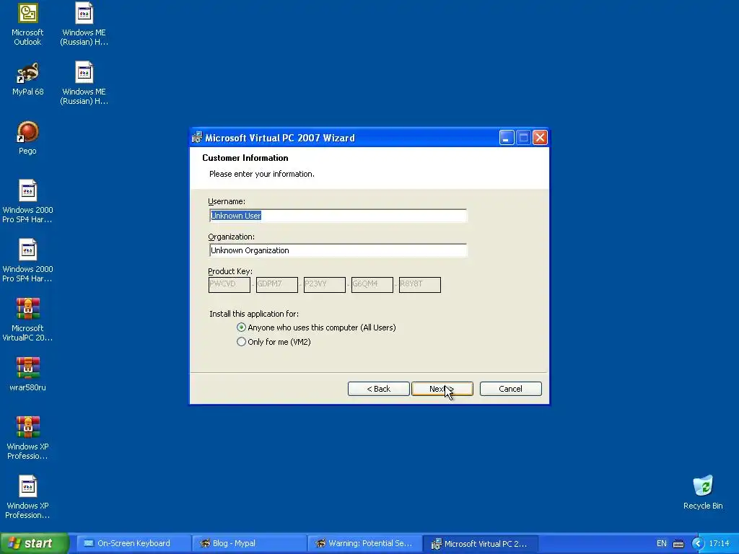Click the EN language indicator
The width and height of the screenshot is (739, 554).
(661, 544)
